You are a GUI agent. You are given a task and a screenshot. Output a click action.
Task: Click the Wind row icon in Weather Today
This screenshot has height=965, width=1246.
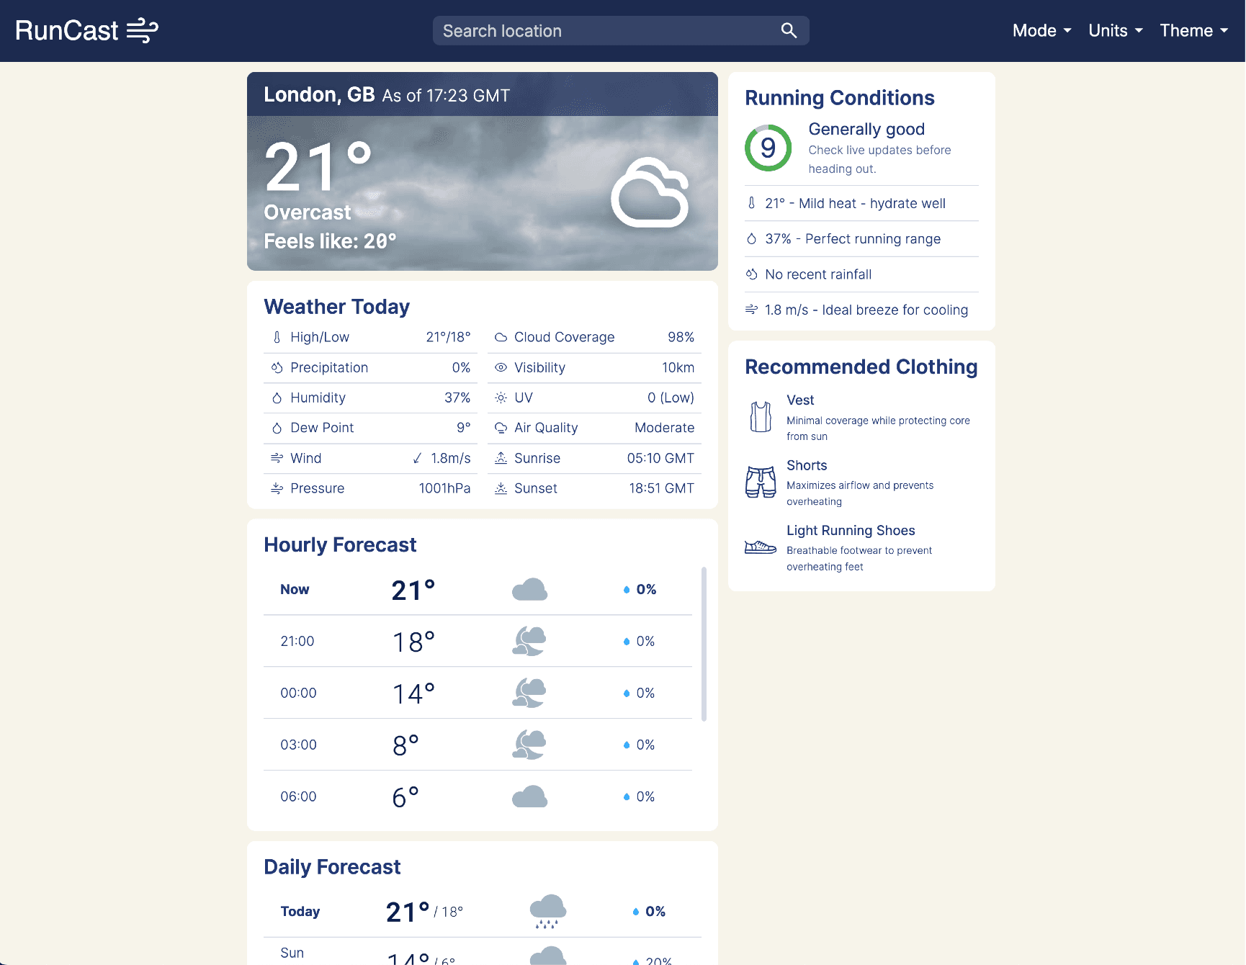(x=277, y=458)
